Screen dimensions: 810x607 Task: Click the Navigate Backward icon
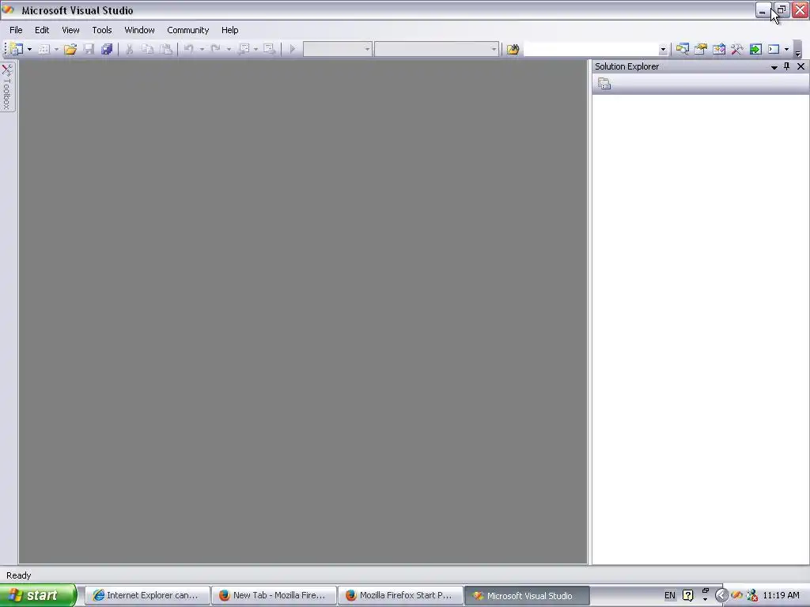click(x=244, y=49)
